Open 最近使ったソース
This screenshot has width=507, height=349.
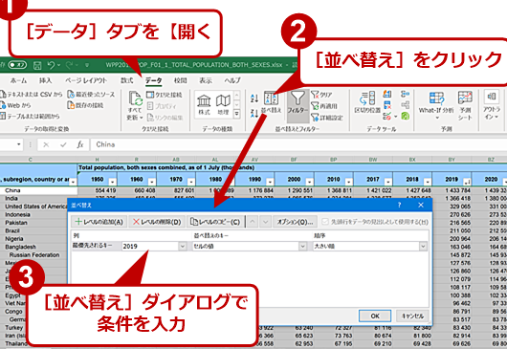point(91,95)
